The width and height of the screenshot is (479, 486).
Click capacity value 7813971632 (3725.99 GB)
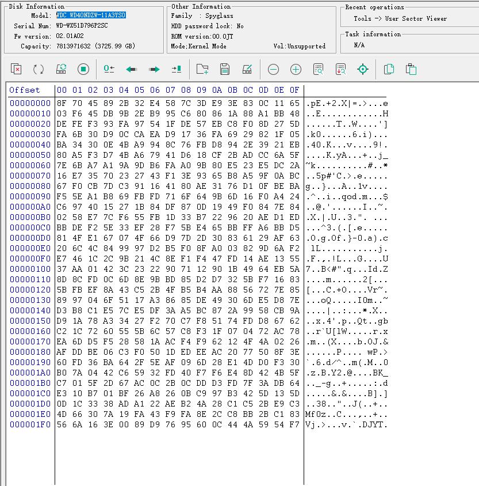(x=95, y=46)
